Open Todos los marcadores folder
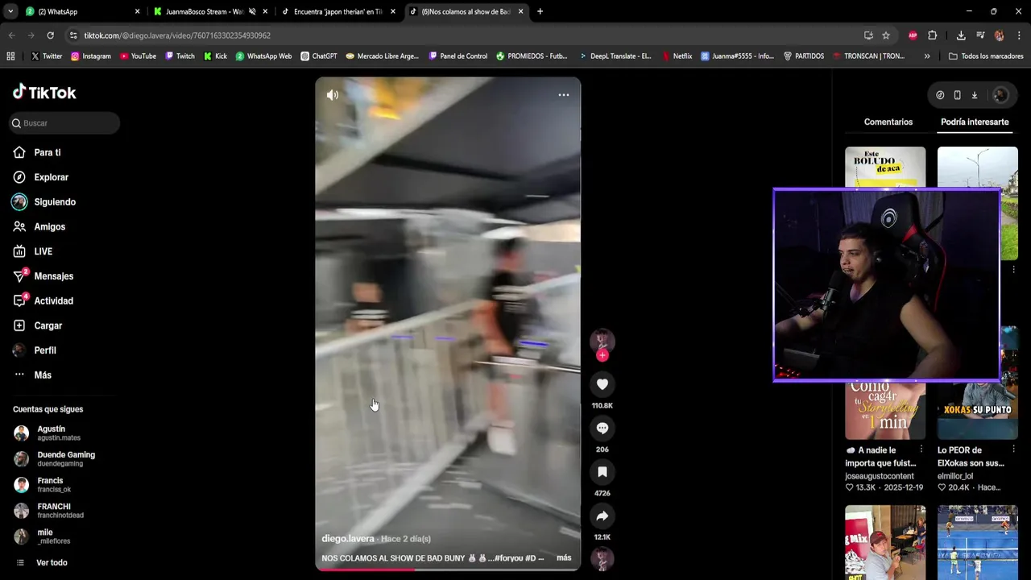 click(986, 56)
